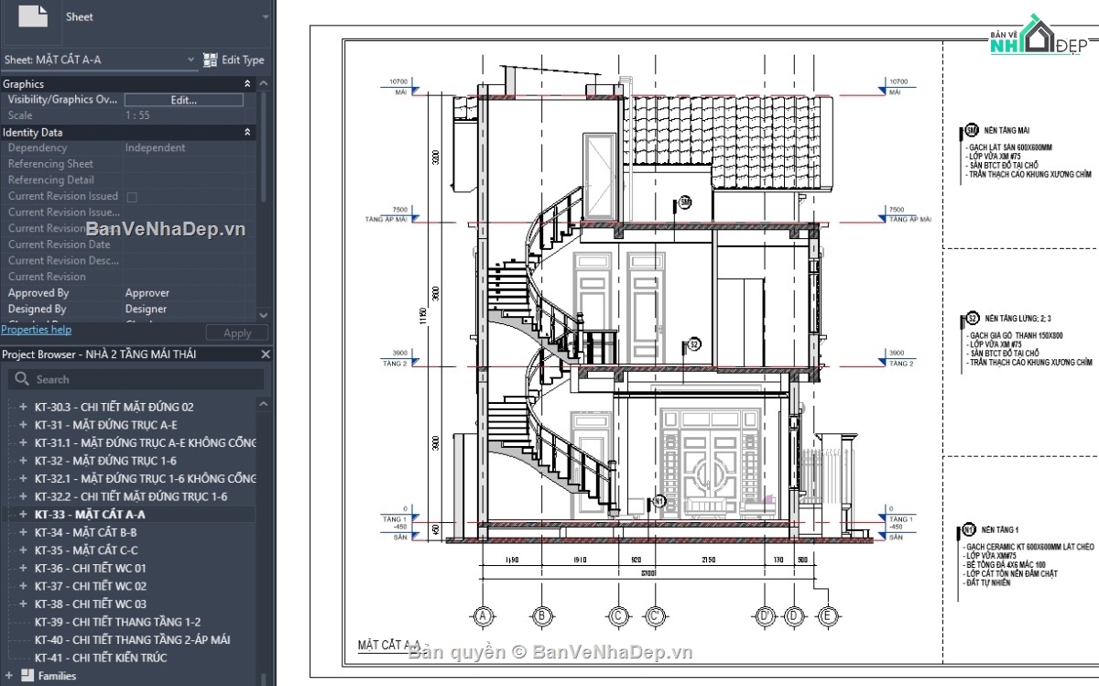Click the Apply button in Properties
The height and width of the screenshot is (686, 1099).
[x=237, y=333]
